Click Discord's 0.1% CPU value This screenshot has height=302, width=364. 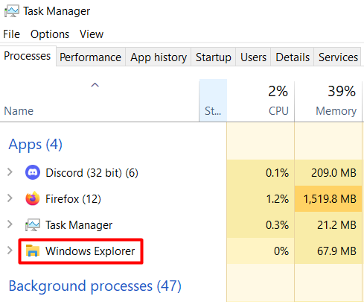tap(277, 173)
